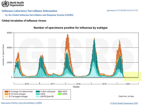Click the Weeks x-axis title
Viewport: 144px width, 107px height.
(x=76, y=87)
